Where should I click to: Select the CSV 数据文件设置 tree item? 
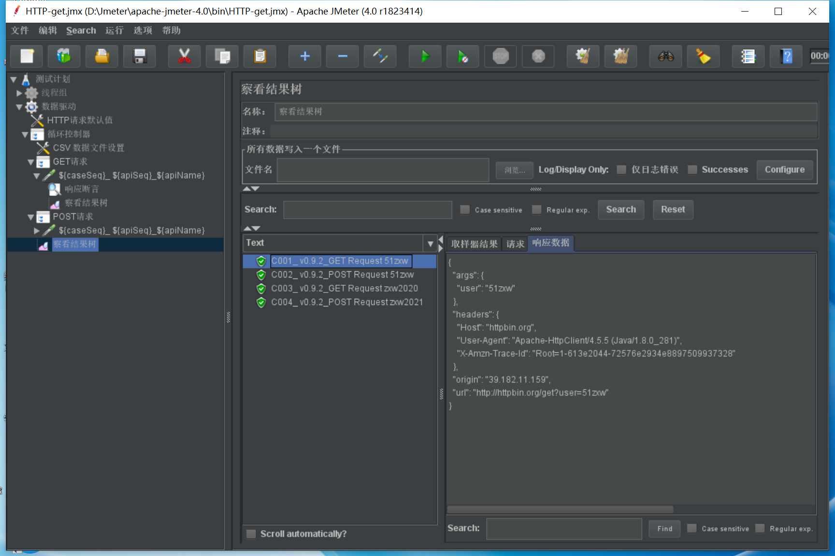click(88, 148)
